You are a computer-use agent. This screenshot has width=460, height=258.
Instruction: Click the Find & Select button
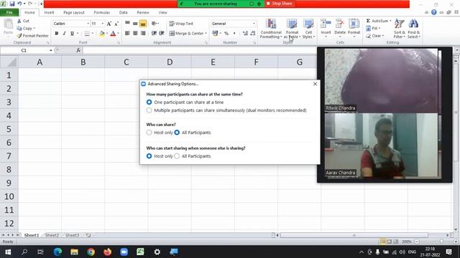414,29
